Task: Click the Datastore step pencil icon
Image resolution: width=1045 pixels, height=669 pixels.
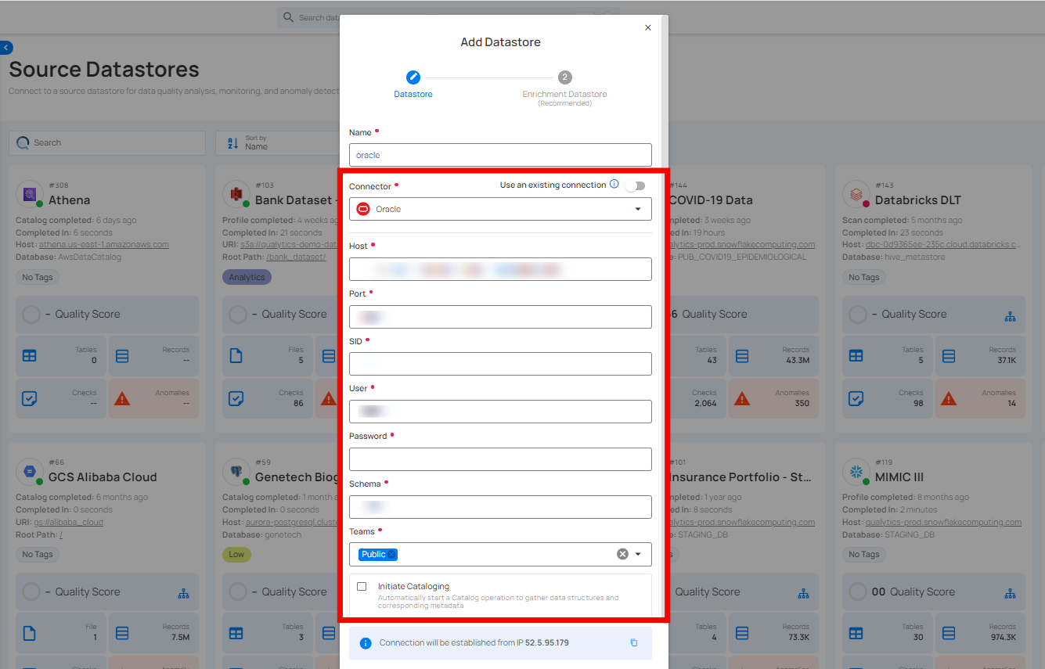Action: tap(413, 77)
